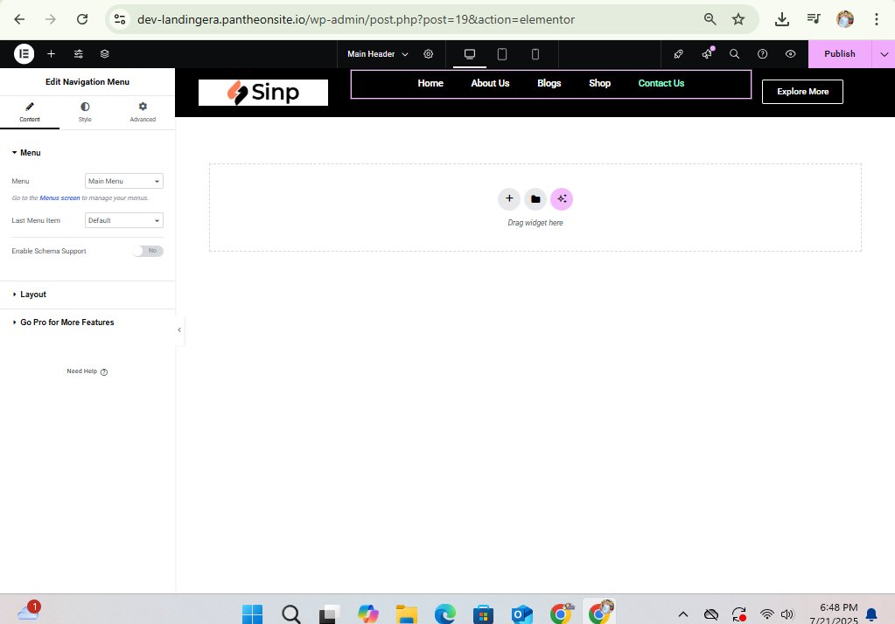The height and width of the screenshot is (624, 895).
Task: Open the Last Menu Item dropdown
Action: tap(123, 220)
